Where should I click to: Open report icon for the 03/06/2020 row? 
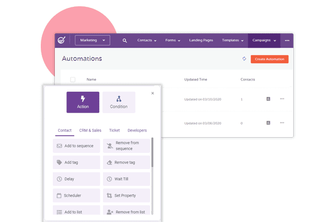(x=268, y=123)
